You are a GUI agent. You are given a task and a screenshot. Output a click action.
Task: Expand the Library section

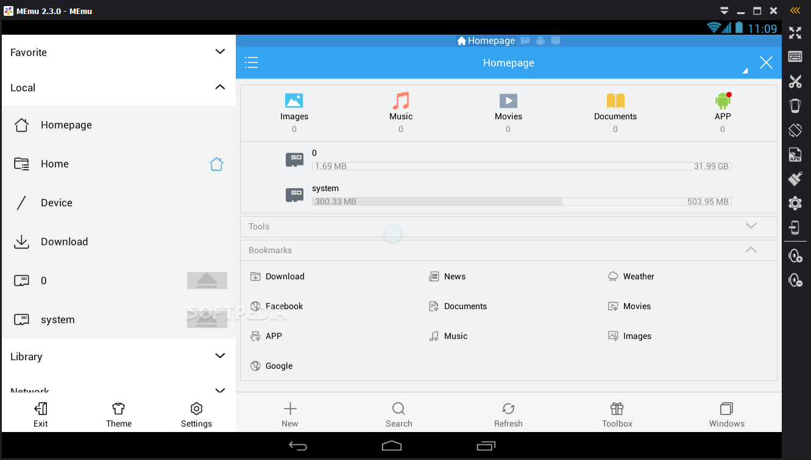point(119,357)
